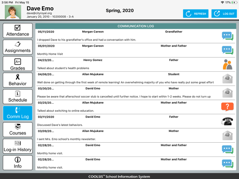
Task: Select text 'Talked about switching to online education.'
Action: 65,111
